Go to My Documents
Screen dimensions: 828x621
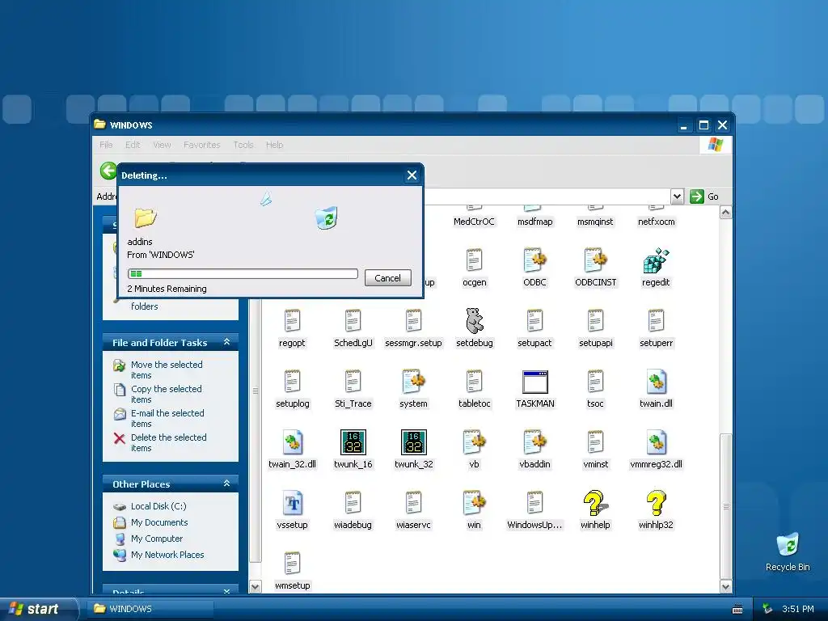coord(159,522)
